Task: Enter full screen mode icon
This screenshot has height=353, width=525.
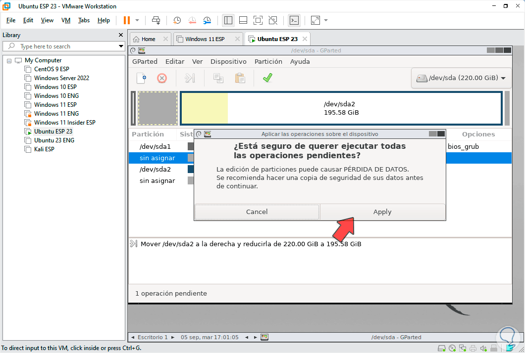Action: 258,20
